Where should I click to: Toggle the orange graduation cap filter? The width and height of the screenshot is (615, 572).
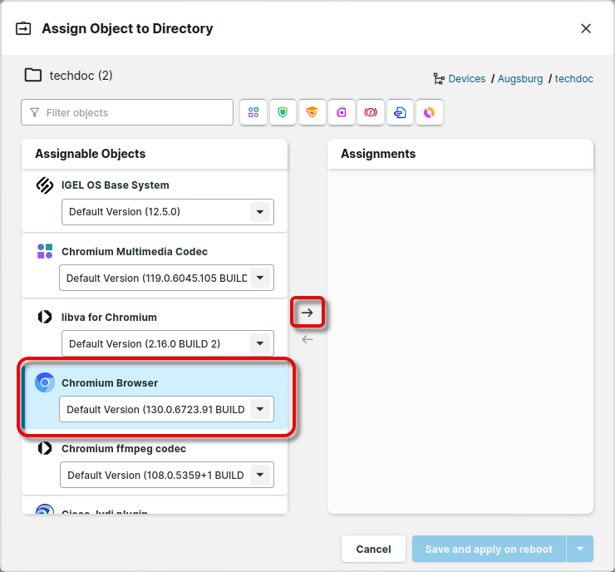(312, 112)
